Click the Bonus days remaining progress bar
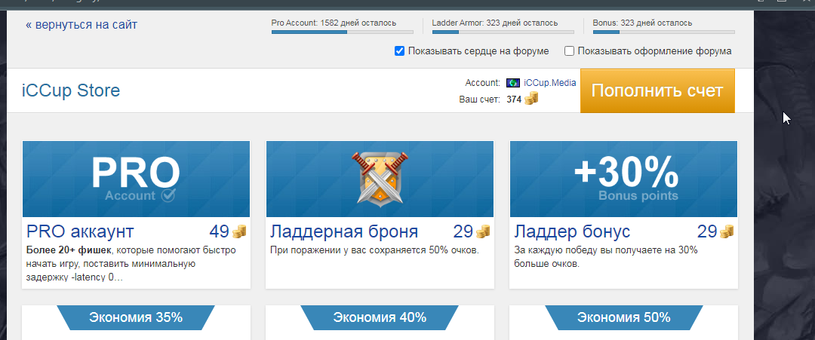The width and height of the screenshot is (815, 340). pos(664,32)
